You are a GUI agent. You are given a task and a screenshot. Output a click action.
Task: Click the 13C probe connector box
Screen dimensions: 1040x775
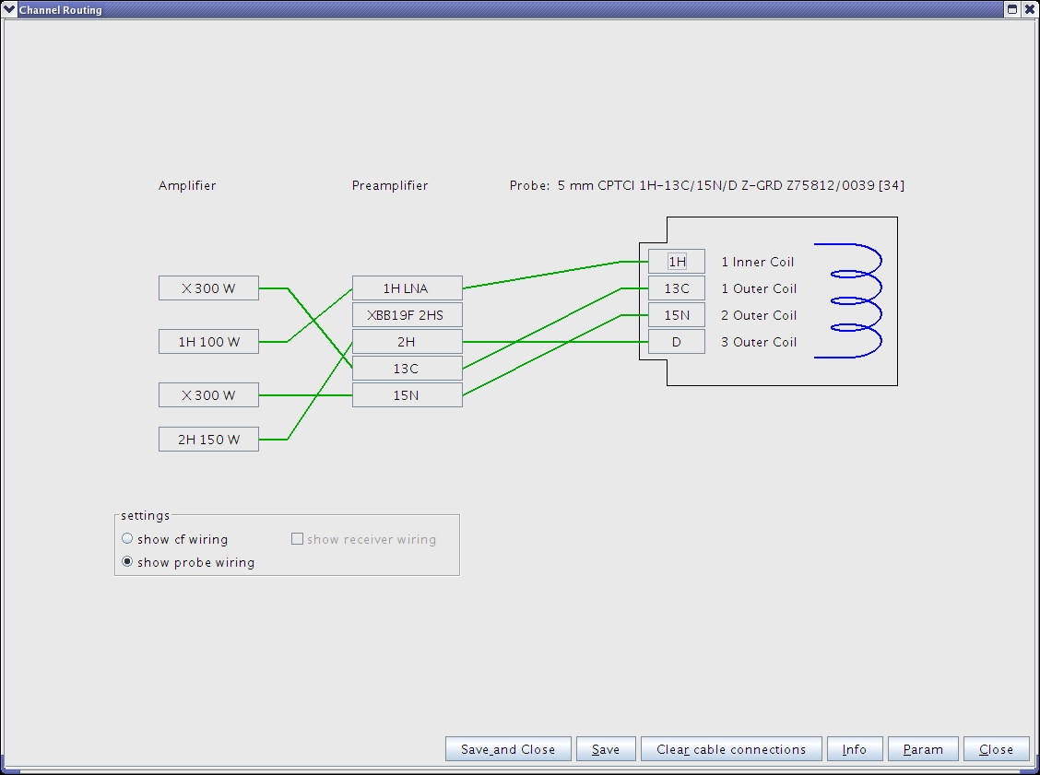[x=677, y=288]
